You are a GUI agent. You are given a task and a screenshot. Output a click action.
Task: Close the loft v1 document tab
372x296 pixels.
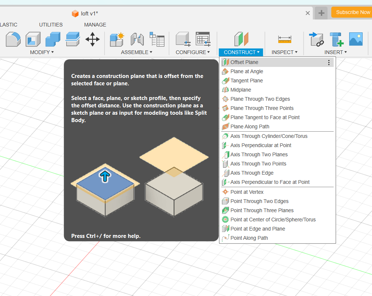point(308,13)
